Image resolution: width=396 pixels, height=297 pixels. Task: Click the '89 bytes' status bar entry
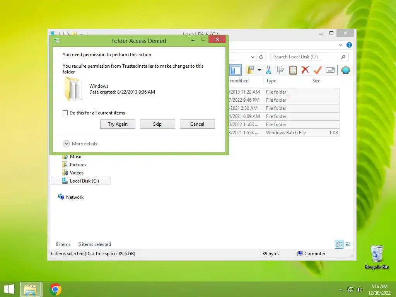(271, 254)
